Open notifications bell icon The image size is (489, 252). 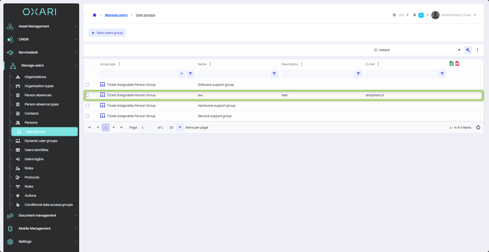(414, 15)
